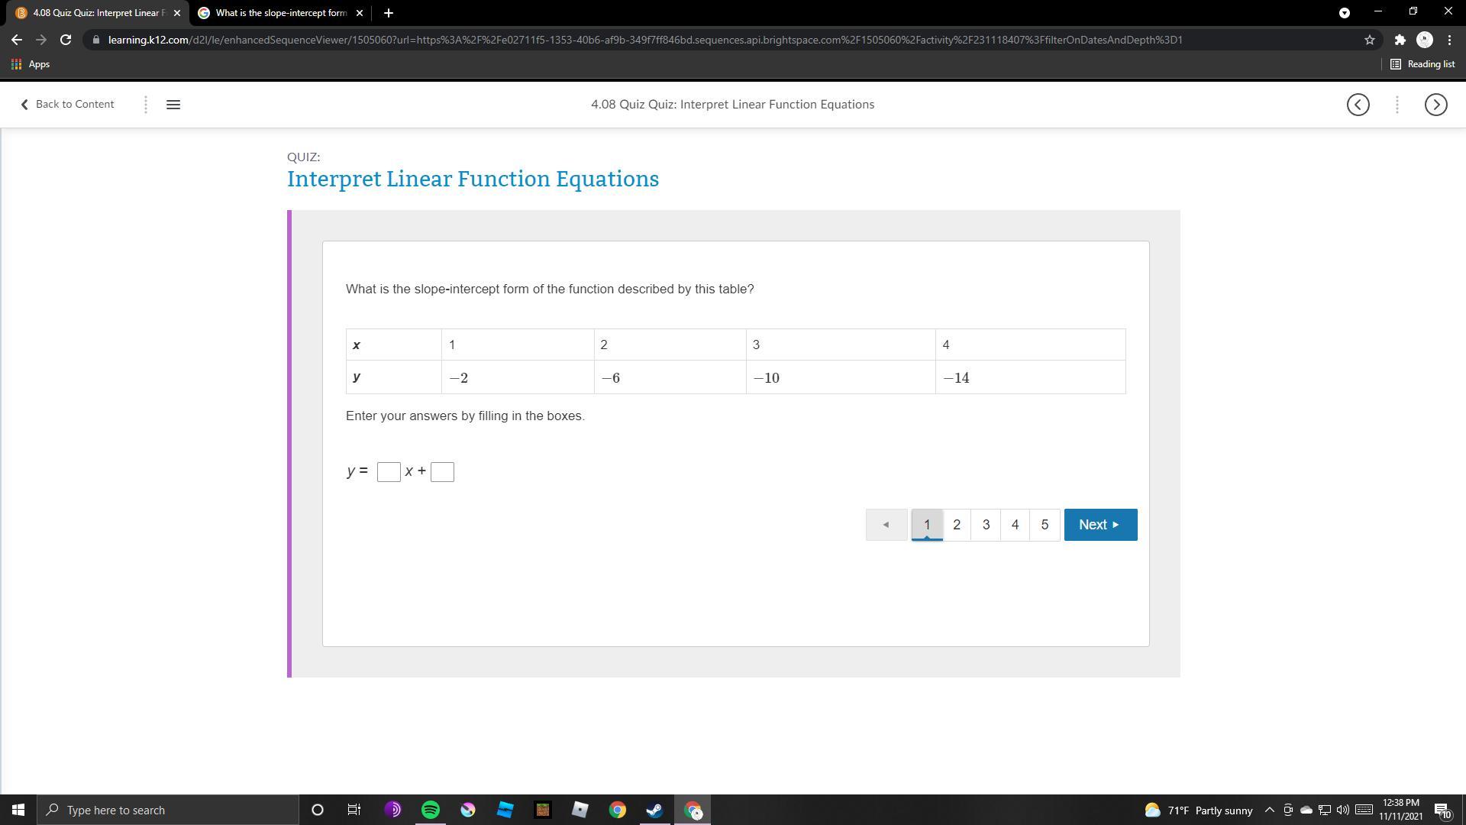The height and width of the screenshot is (825, 1466).
Task: Open the Apps bookmarks shortcut
Action: (x=31, y=64)
